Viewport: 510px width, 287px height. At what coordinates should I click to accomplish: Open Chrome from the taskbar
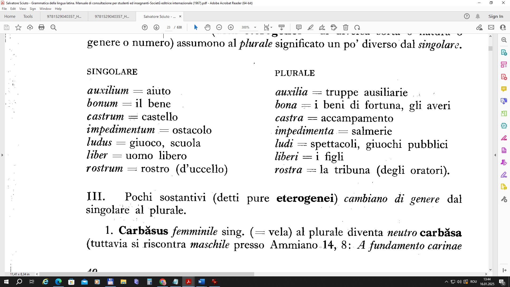point(163,282)
